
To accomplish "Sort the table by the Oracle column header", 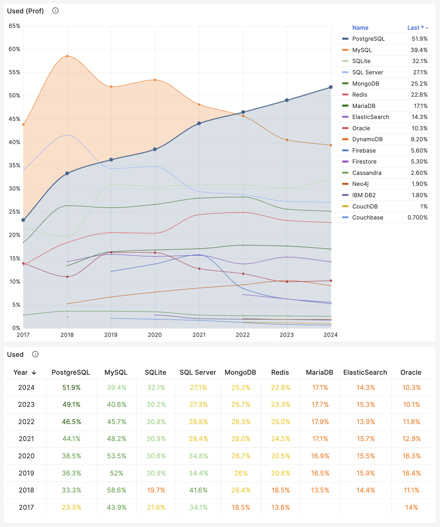I will [411, 372].
